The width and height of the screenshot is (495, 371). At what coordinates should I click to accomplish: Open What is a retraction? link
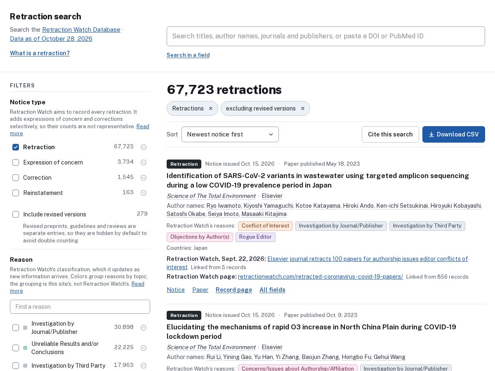pos(40,53)
